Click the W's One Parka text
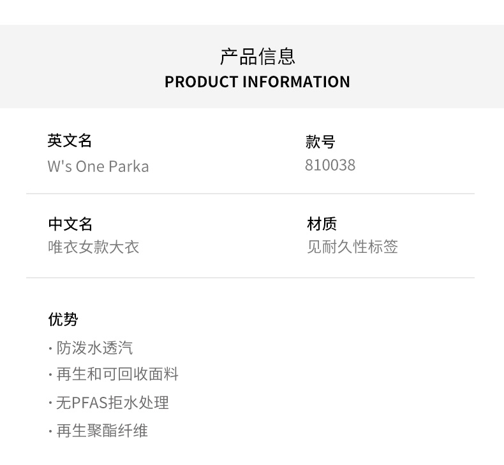This screenshot has height=465, width=504. click(x=98, y=166)
